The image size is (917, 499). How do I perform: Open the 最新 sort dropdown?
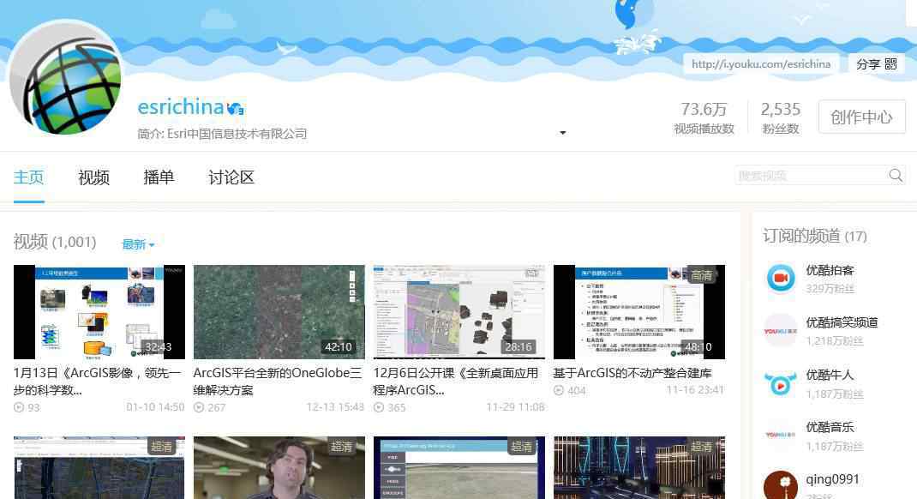(x=138, y=244)
